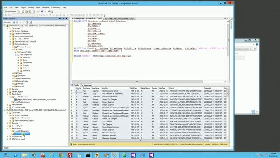The height and width of the screenshot is (158, 280).
Task: Click the Database Engine Query icon
Action: click(x=19, y=11)
